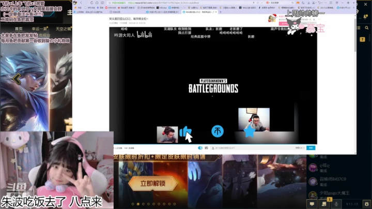
Task: Open the browser hamburger menu
Action: (x=331, y=3)
